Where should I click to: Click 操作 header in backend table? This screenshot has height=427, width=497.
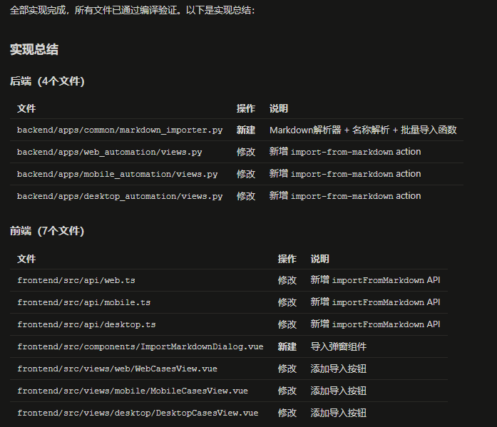(x=246, y=108)
